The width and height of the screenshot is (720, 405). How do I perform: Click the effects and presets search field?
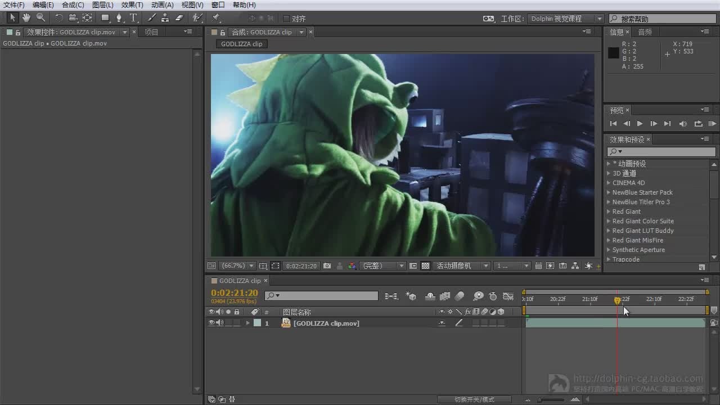pos(661,152)
